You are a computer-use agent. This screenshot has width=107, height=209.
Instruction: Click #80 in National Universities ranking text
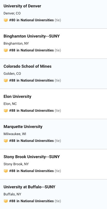click(x=31, y=20)
